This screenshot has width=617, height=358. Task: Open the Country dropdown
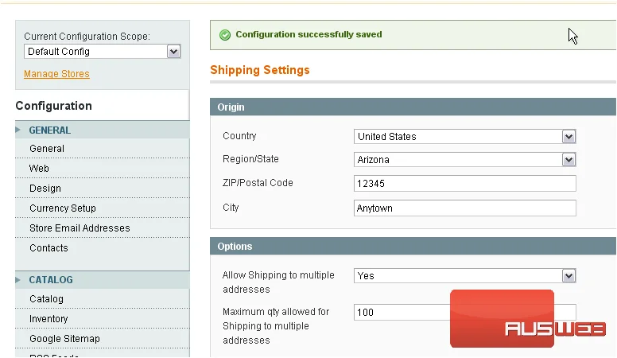click(x=464, y=137)
